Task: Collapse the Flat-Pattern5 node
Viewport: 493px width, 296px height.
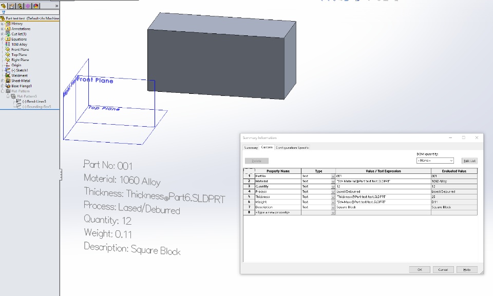Action: [8, 96]
